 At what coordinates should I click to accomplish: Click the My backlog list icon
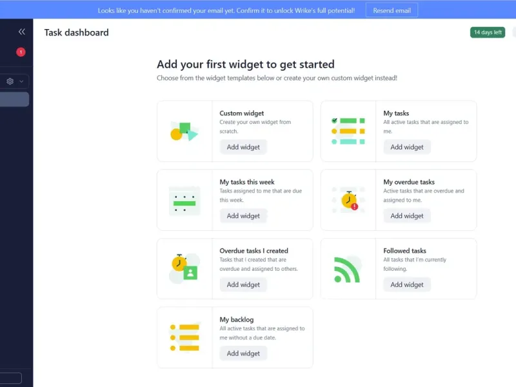coord(184,337)
